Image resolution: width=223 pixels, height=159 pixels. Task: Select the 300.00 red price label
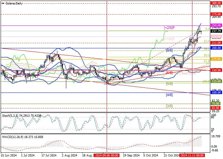[x=216, y=3]
